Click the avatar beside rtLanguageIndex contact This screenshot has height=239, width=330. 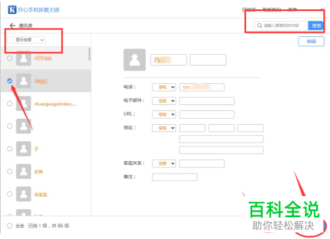click(24, 104)
